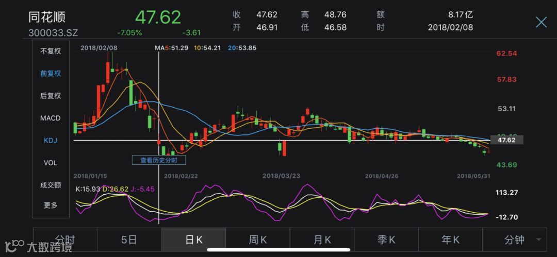The width and height of the screenshot is (557, 257).
Task: Open the 月K chart tab
Action: click(x=322, y=240)
